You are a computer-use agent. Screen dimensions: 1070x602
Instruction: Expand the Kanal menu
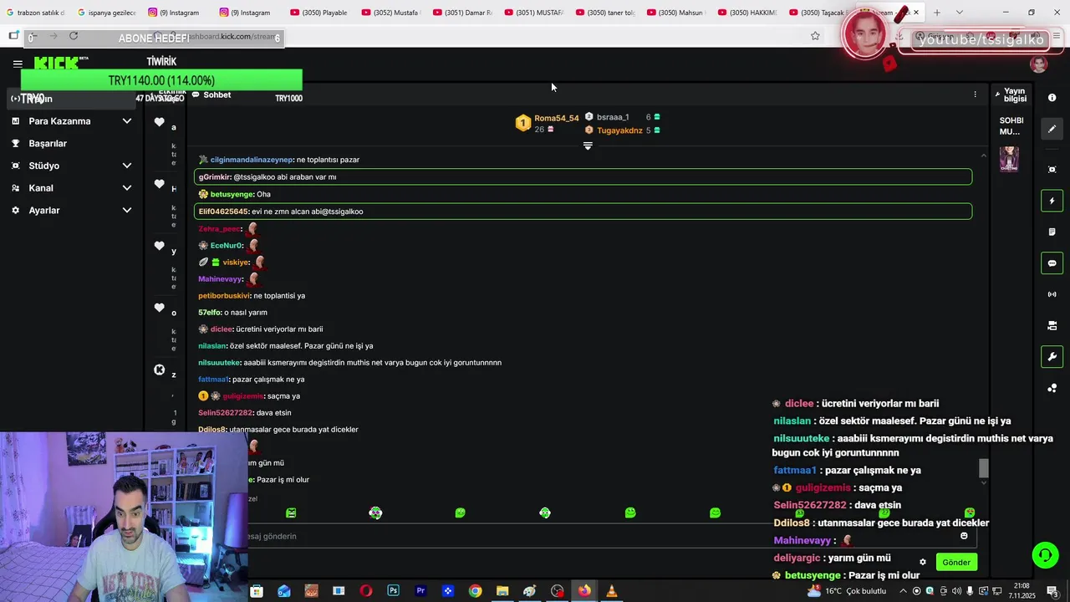point(72,188)
